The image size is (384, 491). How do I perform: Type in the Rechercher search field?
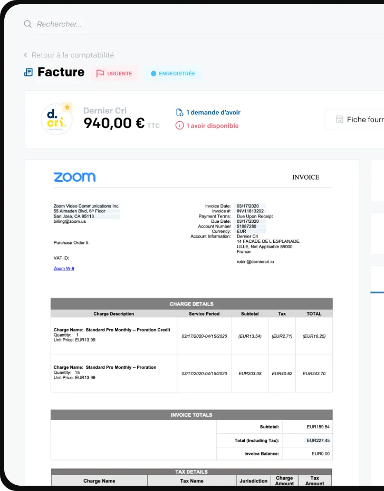point(158,24)
